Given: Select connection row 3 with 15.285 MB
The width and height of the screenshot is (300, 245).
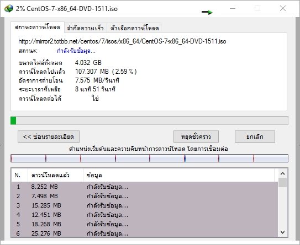Looking at the screenshot, I should click(x=144, y=205).
